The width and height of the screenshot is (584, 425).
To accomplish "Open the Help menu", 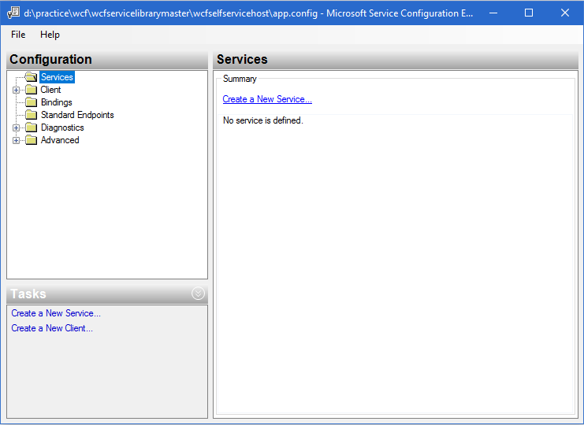I will click(x=50, y=35).
